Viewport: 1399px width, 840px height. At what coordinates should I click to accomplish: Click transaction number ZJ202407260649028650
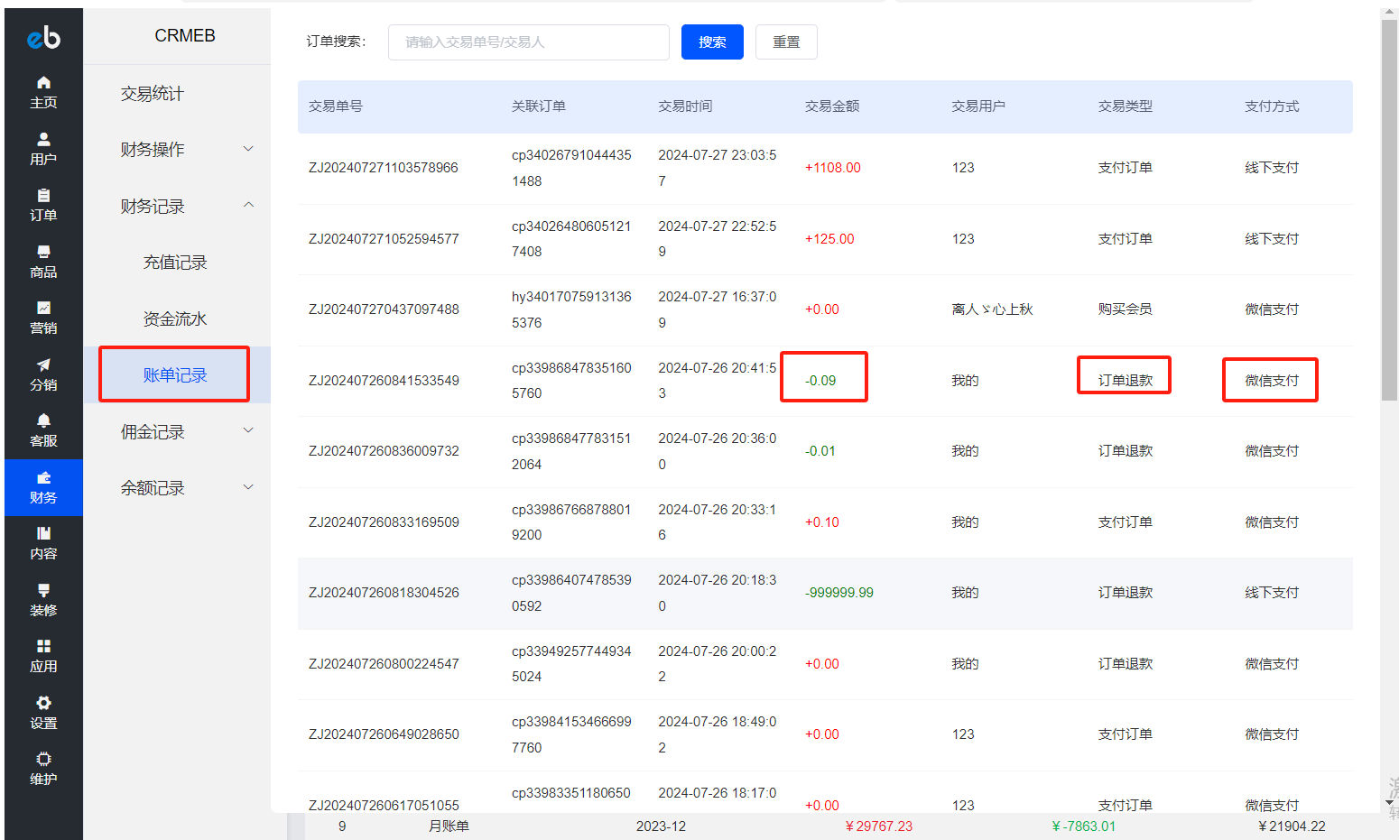tap(384, 734)
